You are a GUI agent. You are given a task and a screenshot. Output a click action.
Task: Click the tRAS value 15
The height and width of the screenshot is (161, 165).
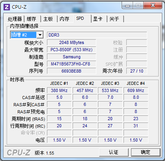[x=59, y=119]
